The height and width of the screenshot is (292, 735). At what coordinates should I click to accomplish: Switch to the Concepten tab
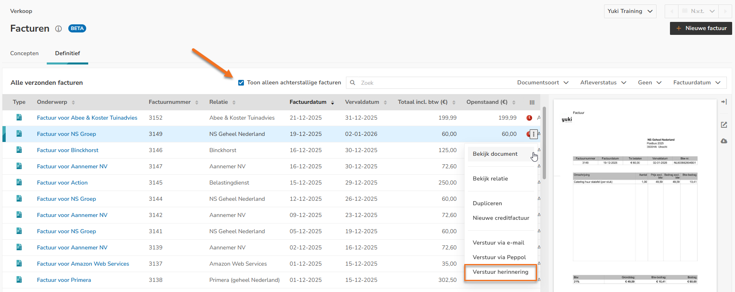tap(24, 54)
